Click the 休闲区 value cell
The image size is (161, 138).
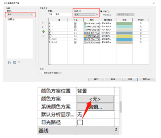click(59, 39)
